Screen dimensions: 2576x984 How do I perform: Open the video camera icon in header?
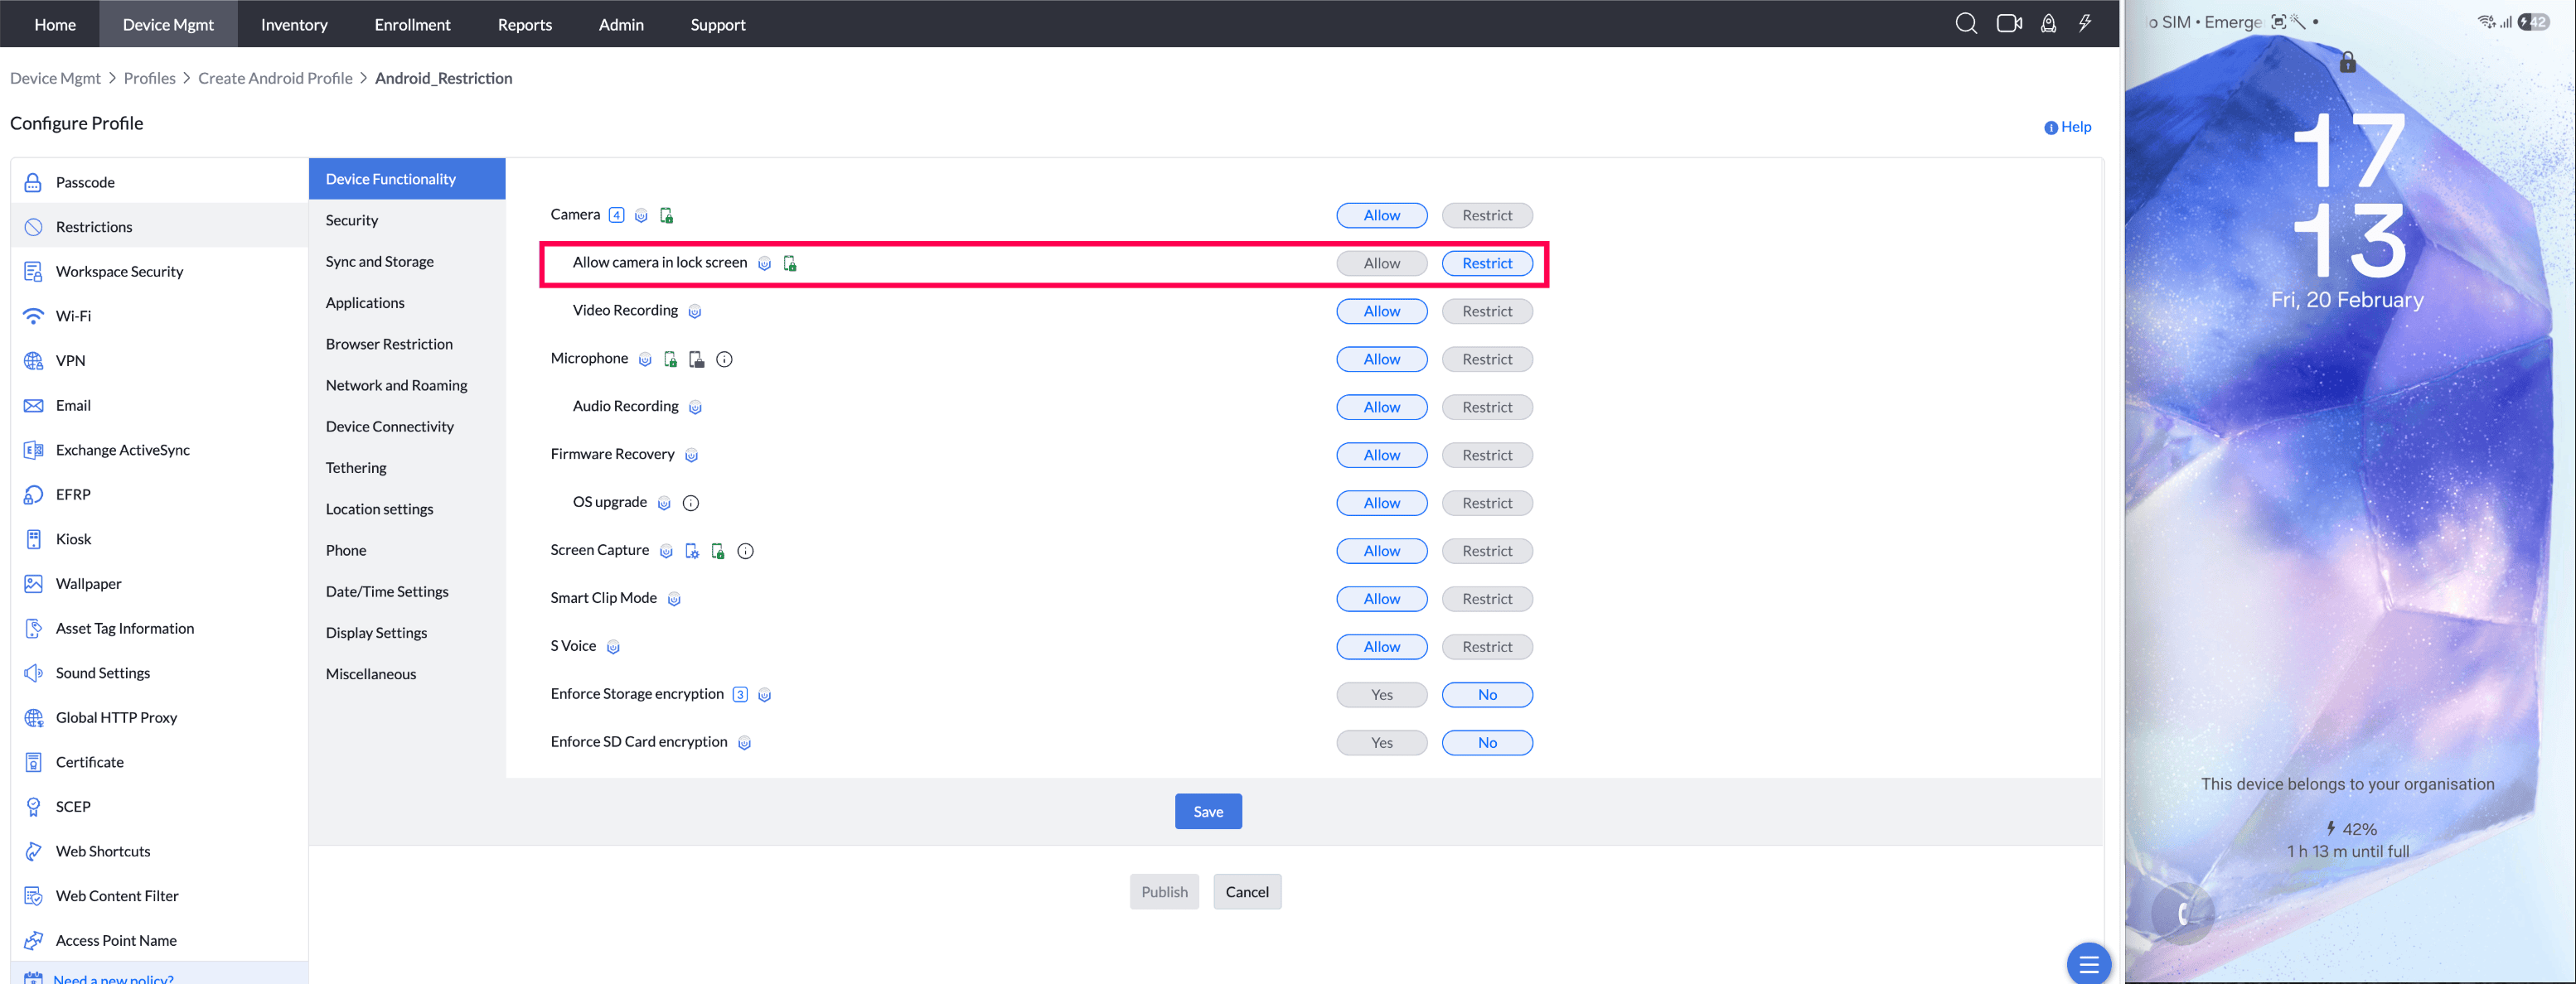tap(2008, 23)
